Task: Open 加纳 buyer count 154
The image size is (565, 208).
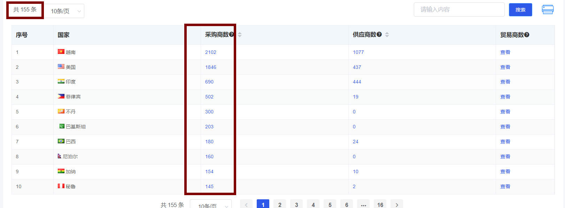Action: coord(209,171)
